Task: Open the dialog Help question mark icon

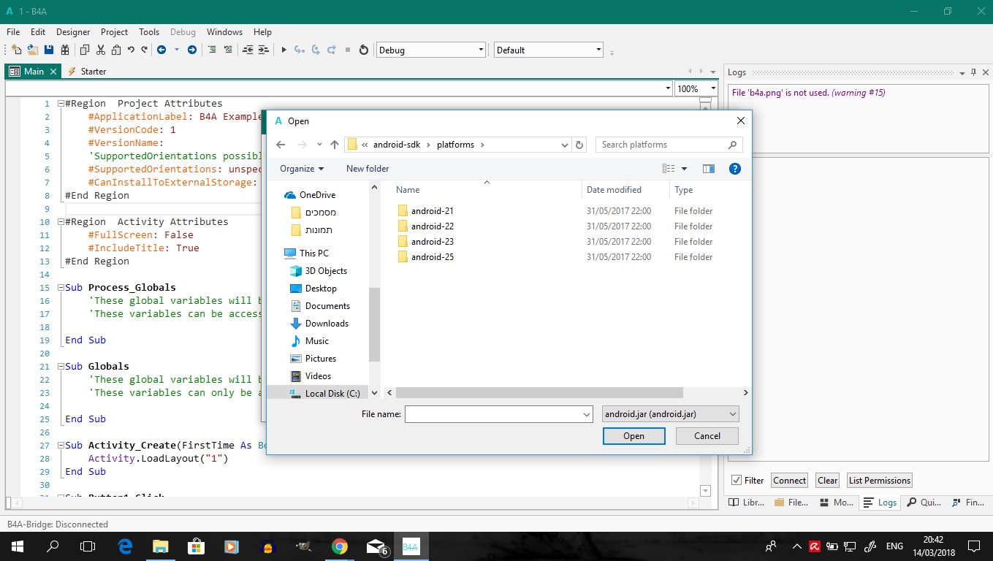Action: pos(735,169)
